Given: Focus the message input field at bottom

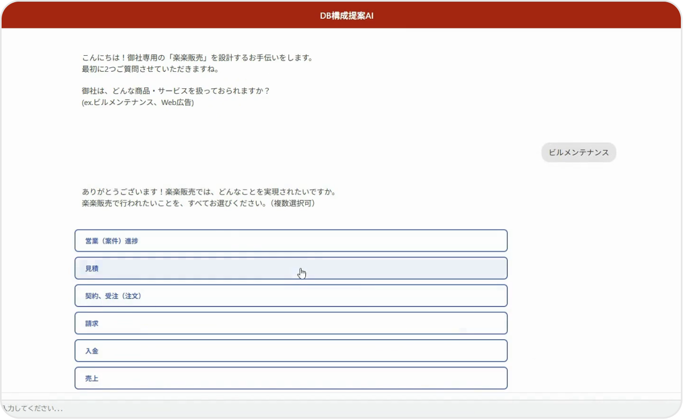Looking at the screenshot, I should [x=341, y=408].
